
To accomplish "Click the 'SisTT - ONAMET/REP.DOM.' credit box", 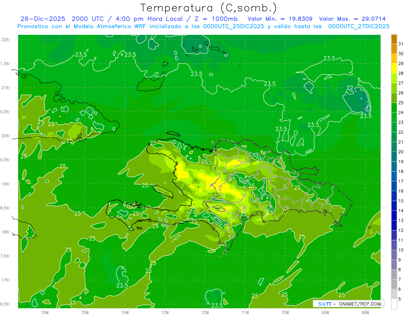I will 348,304.
